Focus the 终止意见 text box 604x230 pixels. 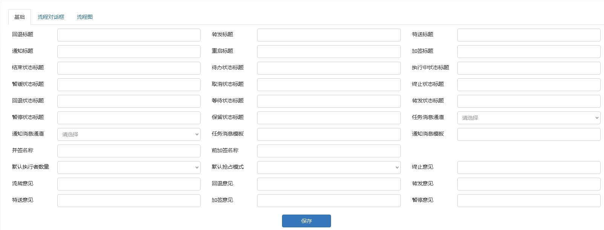(529, 168)
